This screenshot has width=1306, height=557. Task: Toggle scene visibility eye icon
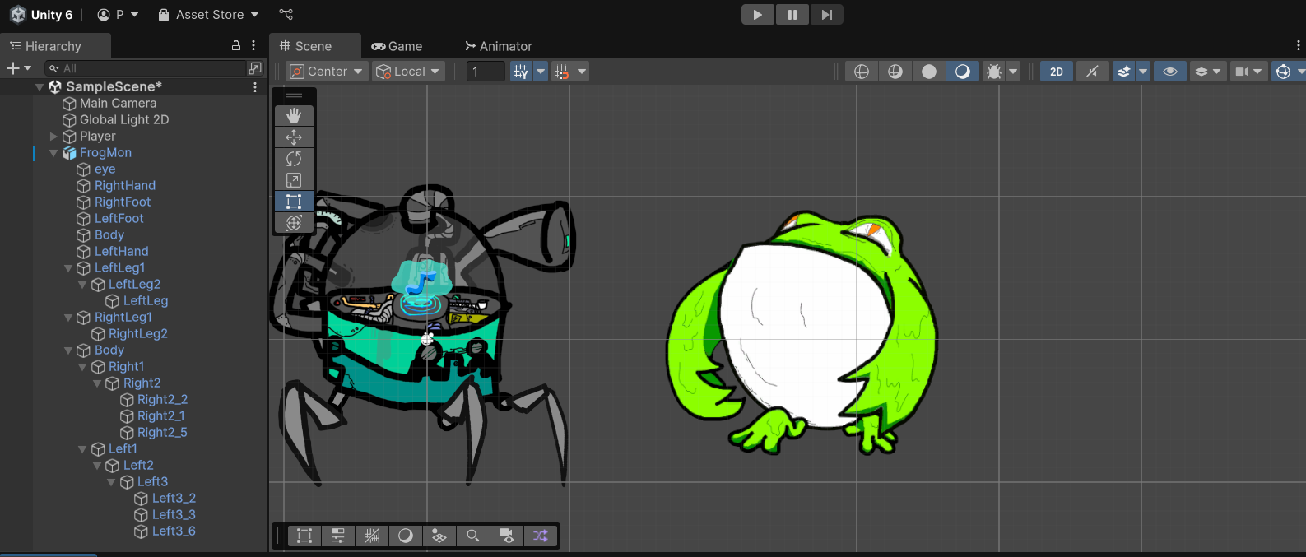[1169, 72]
